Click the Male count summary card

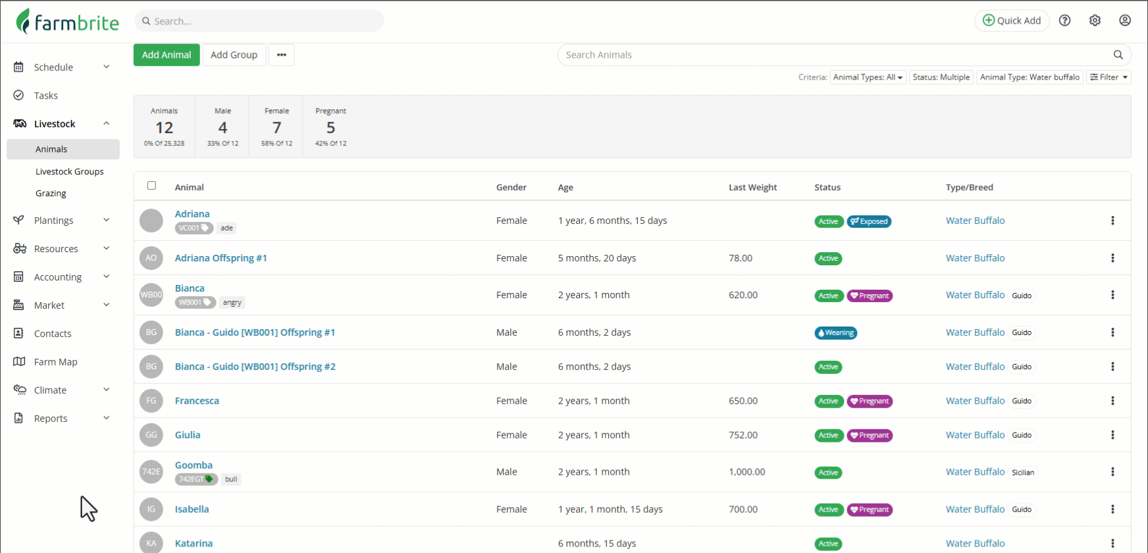(x=222, y=127)
